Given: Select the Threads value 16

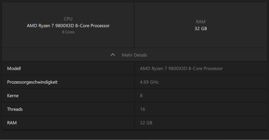Looking at the screenshot, I should pyautogui.click(x=143, y=109).
